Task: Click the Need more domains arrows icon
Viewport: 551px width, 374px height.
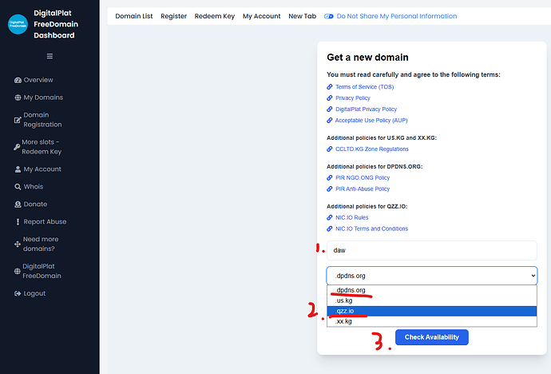Action: 18,244
